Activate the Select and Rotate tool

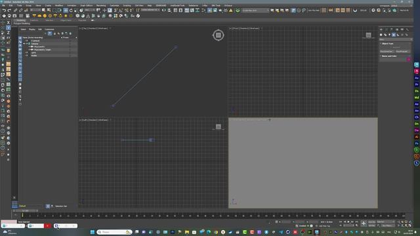click(x=71, y=10)
